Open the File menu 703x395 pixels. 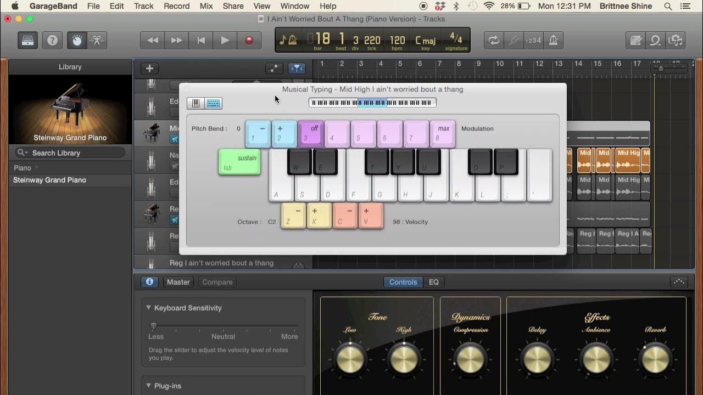93,6
